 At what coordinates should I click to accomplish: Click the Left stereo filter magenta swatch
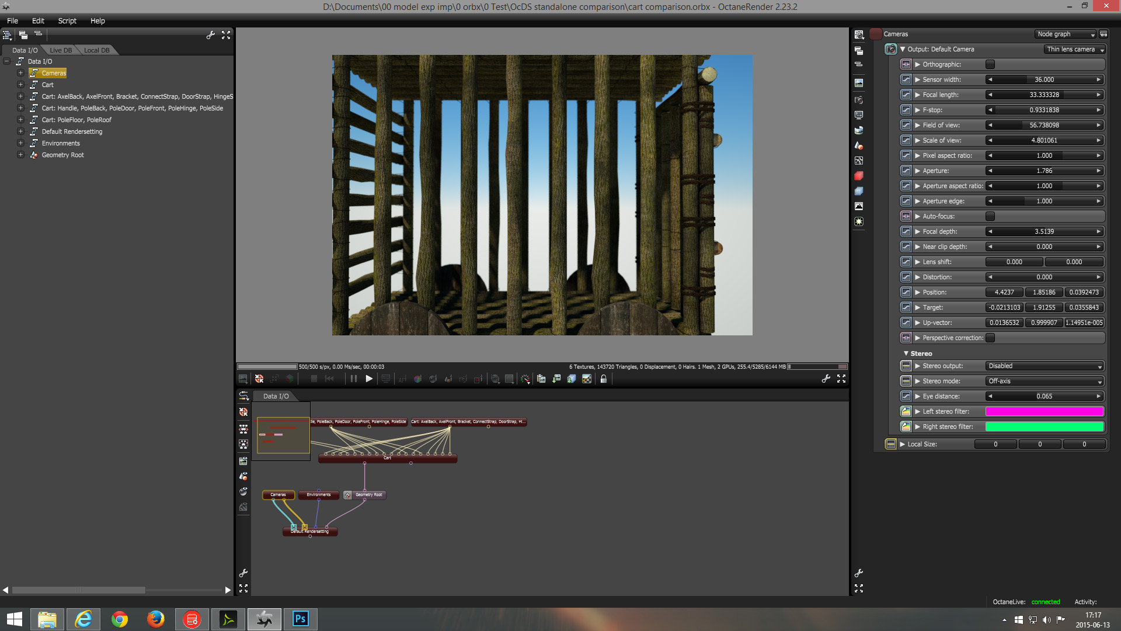pyautogui.click(x=1044, y=412)
